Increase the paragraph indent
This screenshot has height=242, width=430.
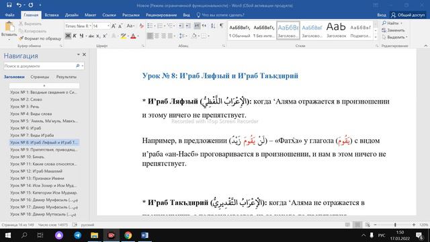point(187,26)
